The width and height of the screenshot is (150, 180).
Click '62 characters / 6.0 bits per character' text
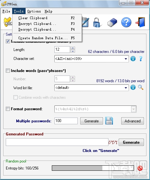pos(116,52)
